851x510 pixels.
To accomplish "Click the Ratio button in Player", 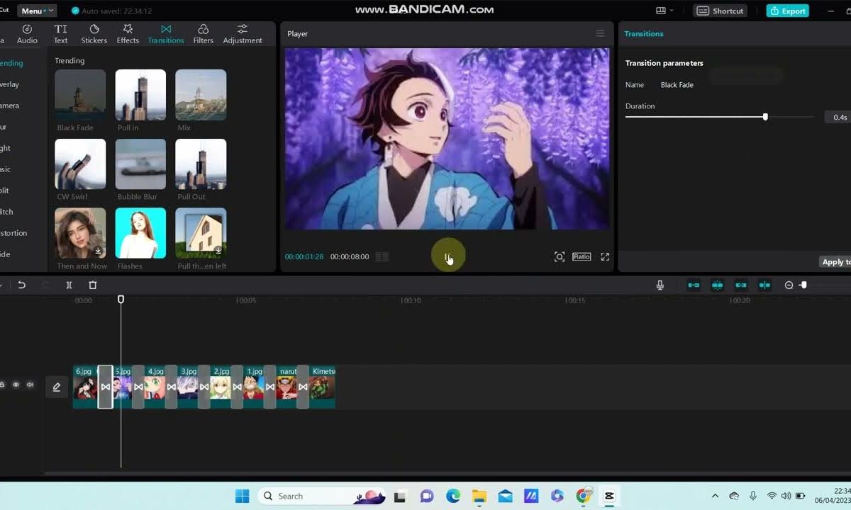I will (x=582, y=256).
